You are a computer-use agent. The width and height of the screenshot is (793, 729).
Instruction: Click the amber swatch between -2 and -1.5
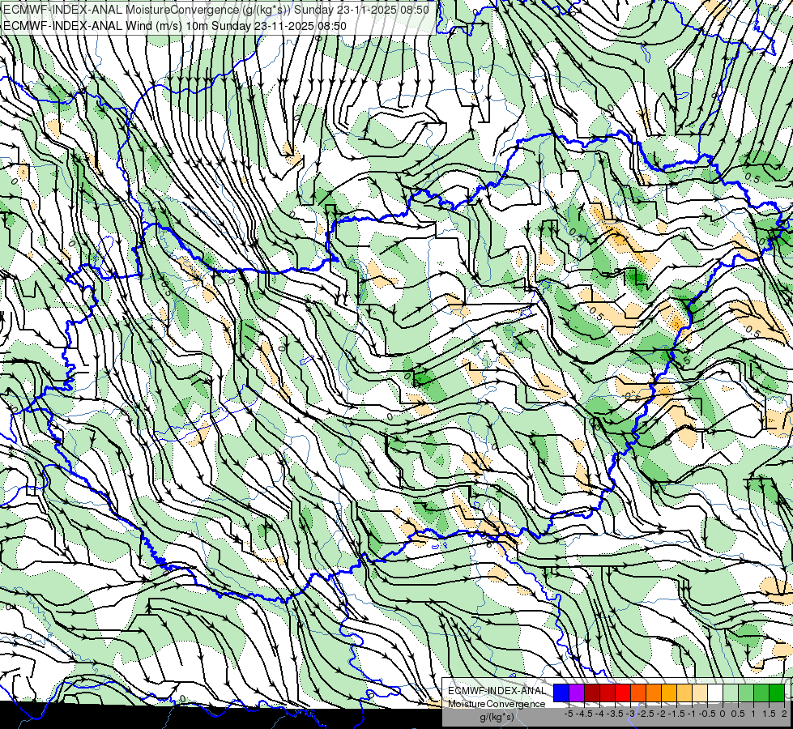click(669, 693)
